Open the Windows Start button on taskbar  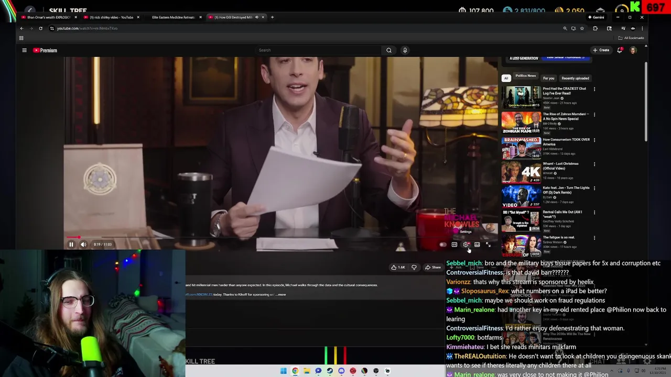coord(284,371)
